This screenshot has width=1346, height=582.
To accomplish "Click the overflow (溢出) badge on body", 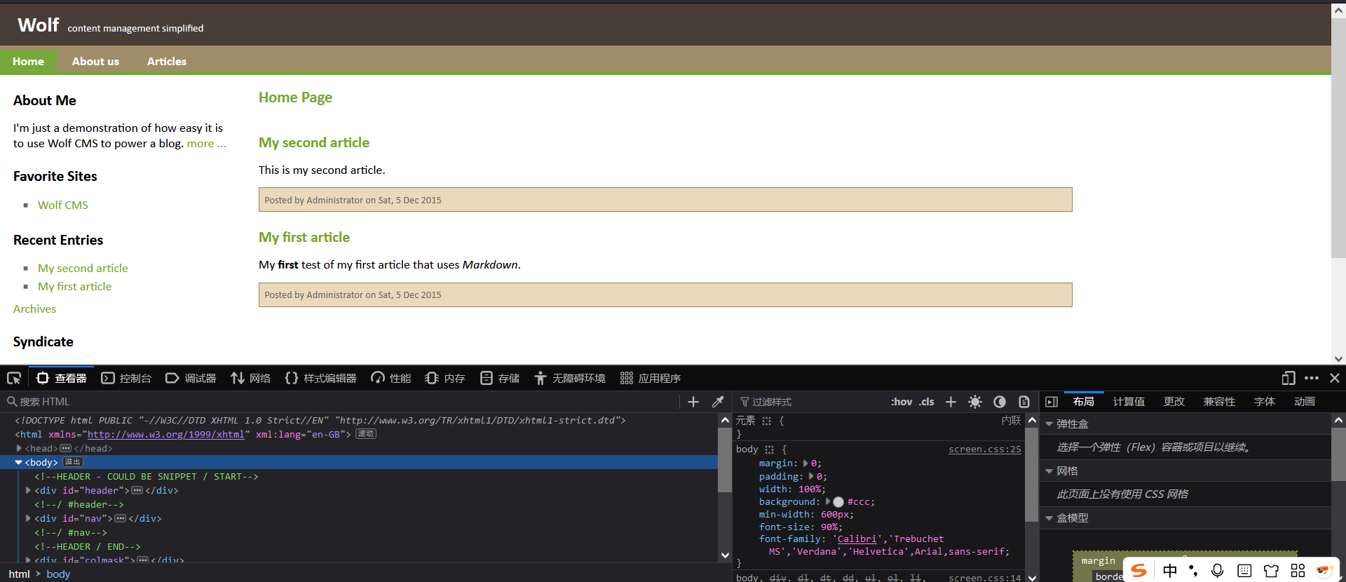I will pyautogui.click(x=73, y=462).
